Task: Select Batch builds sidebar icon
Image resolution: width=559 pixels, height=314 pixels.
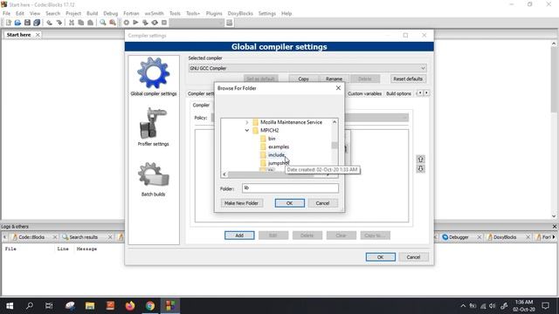Action: tap(154, 174)
